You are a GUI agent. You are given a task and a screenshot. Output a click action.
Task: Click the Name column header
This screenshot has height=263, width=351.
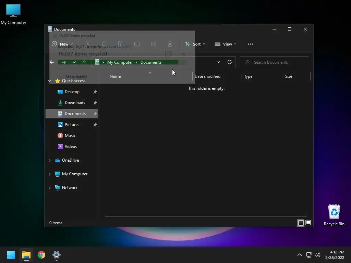pyautogui.click(x=115, y=76)
